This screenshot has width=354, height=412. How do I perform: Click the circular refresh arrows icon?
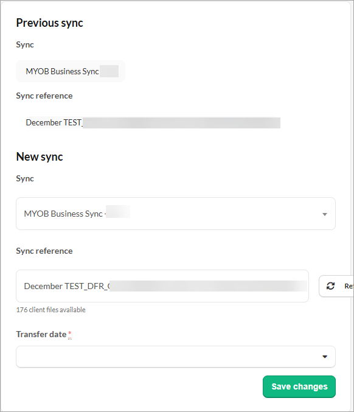click(x=330, y=286)
